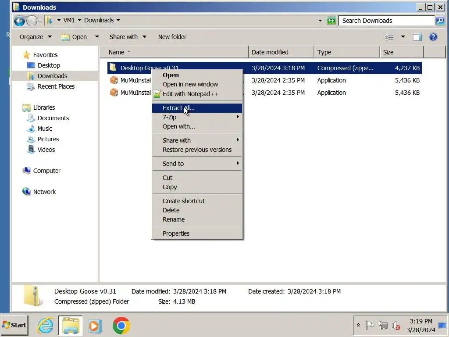
Task: Open the Pictures library
Action: 48,139
